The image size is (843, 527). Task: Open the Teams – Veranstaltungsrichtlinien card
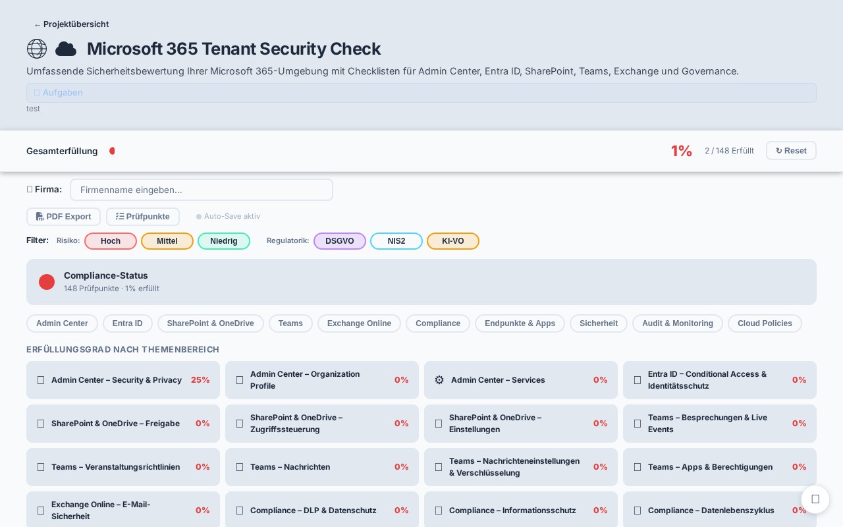click(x=123, y=467)
